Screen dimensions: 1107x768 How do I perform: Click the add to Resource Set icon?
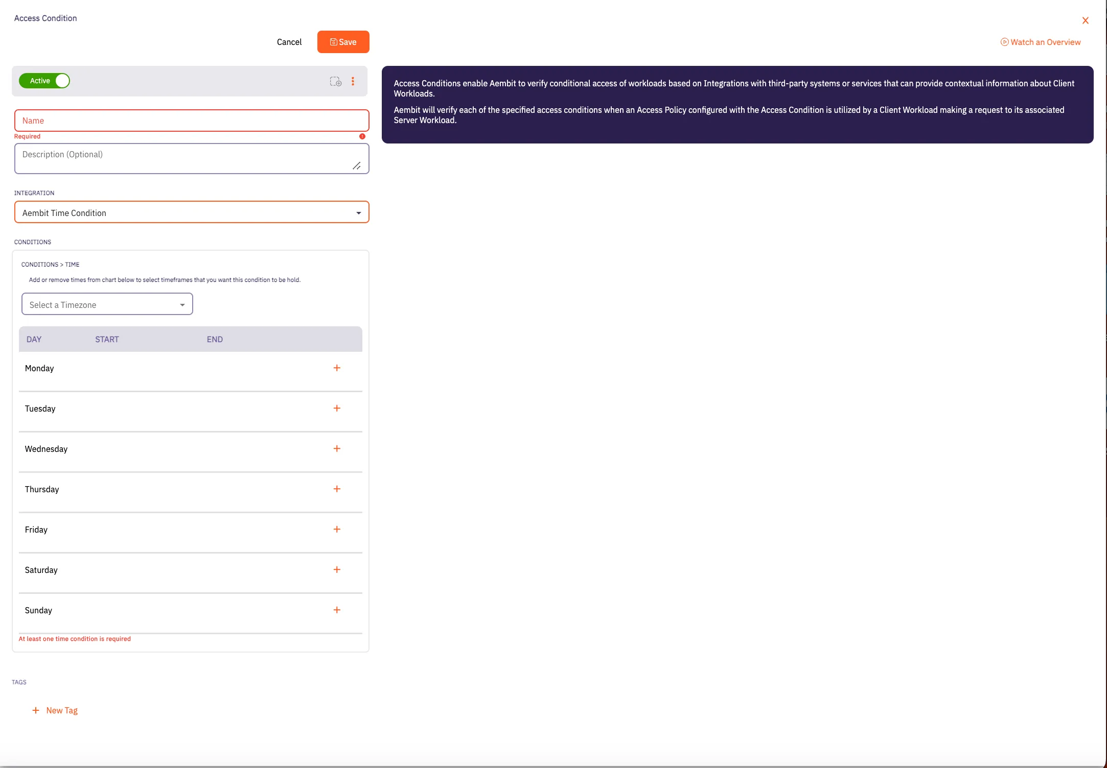pyautogui.click(x=336, y=81)
